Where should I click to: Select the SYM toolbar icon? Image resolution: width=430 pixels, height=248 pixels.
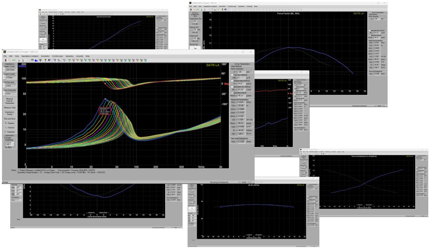13,60
